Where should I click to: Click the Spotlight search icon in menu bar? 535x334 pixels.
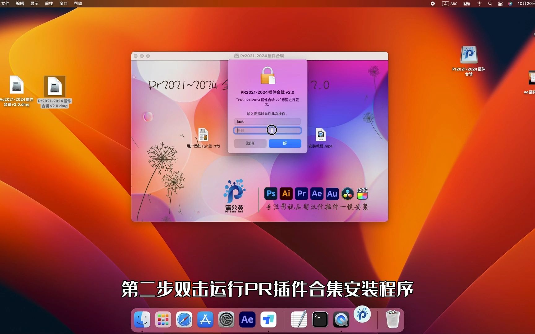[490, 4]
